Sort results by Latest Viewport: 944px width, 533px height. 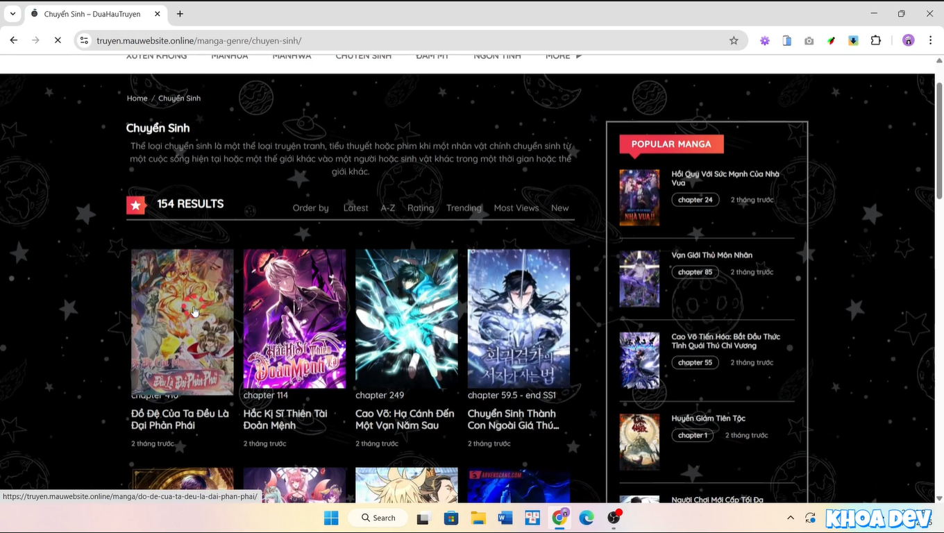[355, 208]
